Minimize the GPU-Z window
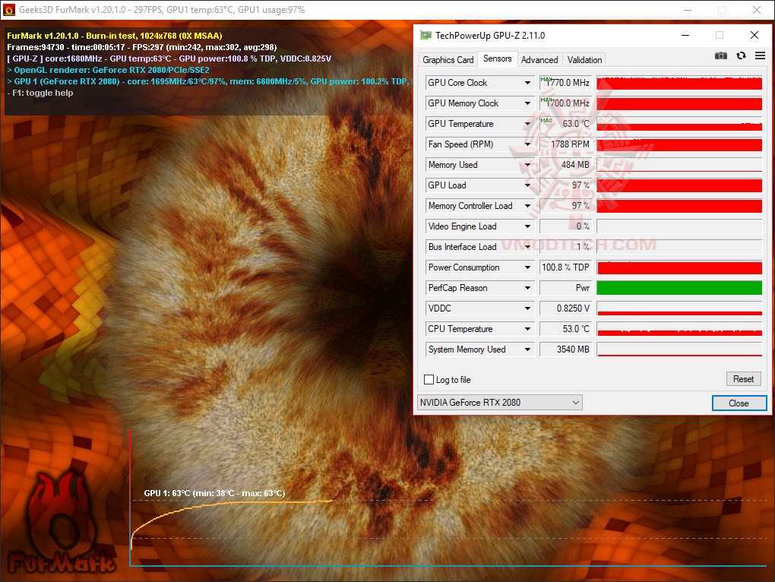 click(x=685, y=35)
